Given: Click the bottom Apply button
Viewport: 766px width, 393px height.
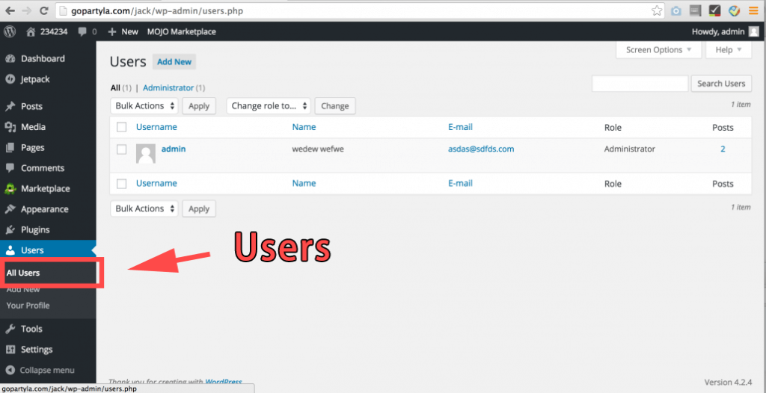Looking at the screenshot, I should click(199, 208).
